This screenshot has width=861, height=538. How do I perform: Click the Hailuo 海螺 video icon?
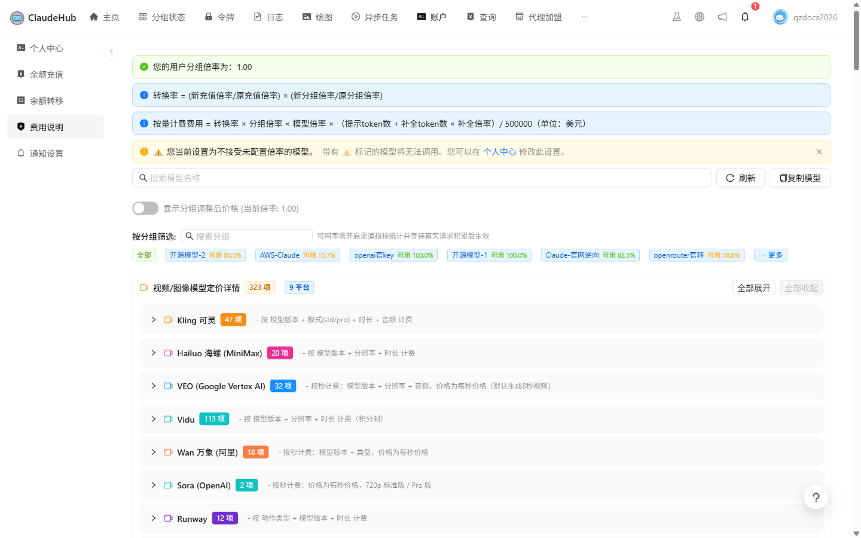coord(169,353)
